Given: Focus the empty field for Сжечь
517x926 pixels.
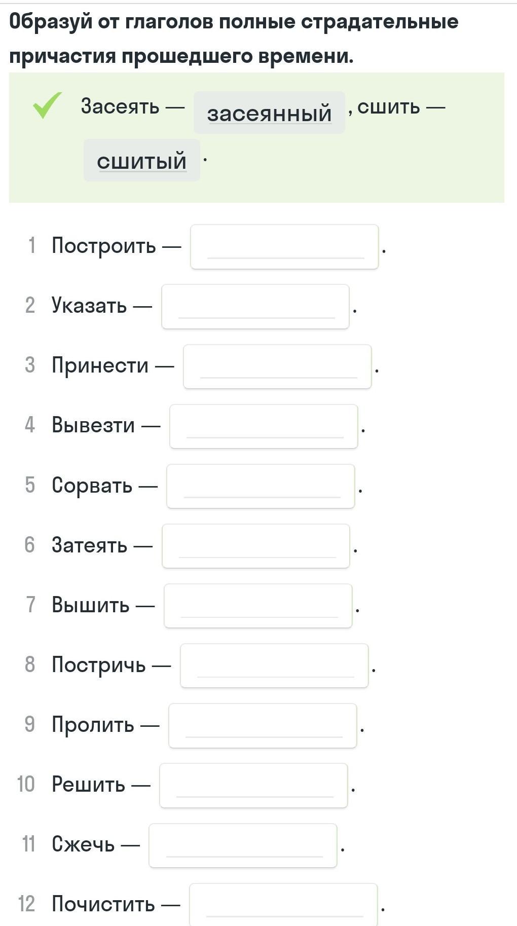Looking at the screenshot, I should point(243,845).
